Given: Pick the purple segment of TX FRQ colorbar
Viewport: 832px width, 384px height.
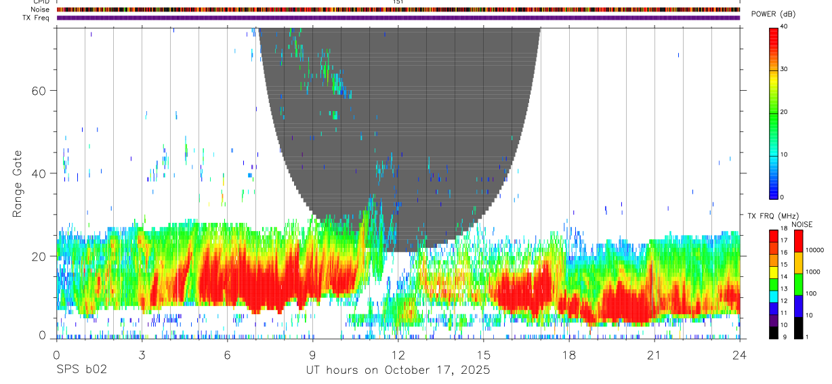Looking at the screenshot, I should [x=773, y=320].
